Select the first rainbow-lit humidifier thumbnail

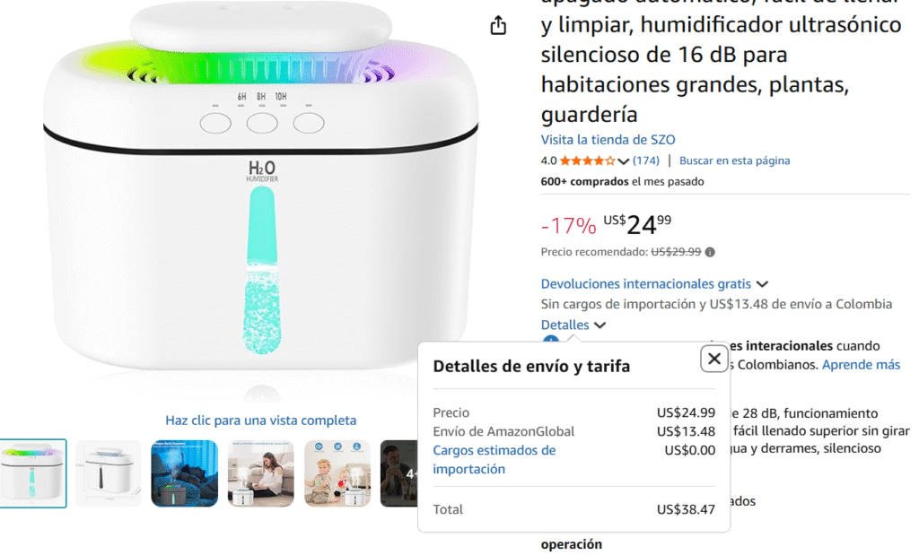coord(33,473)
